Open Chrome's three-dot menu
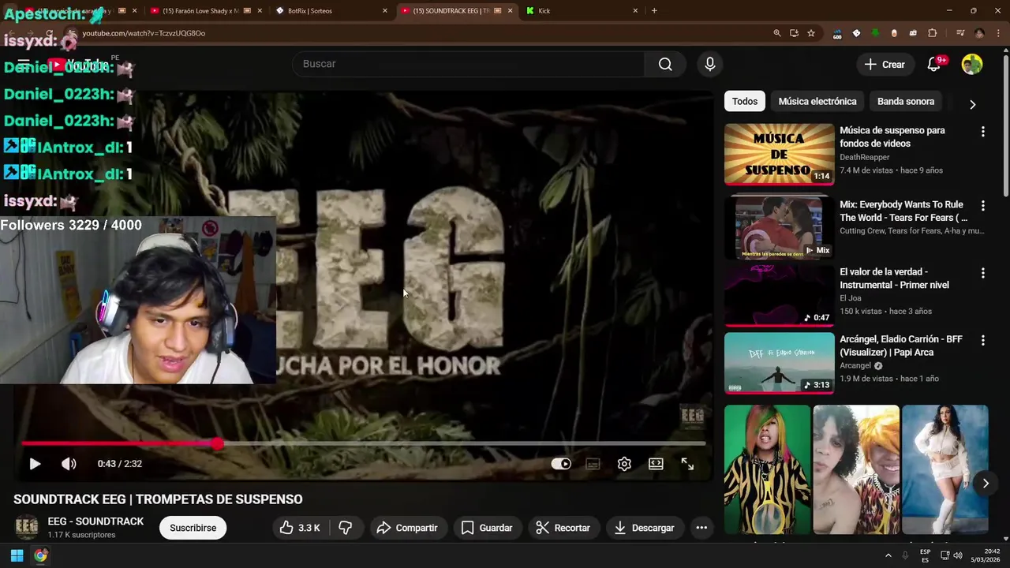Image resolution: width=1010 pixels, height=568 pixels. click(x=997, y=33)
